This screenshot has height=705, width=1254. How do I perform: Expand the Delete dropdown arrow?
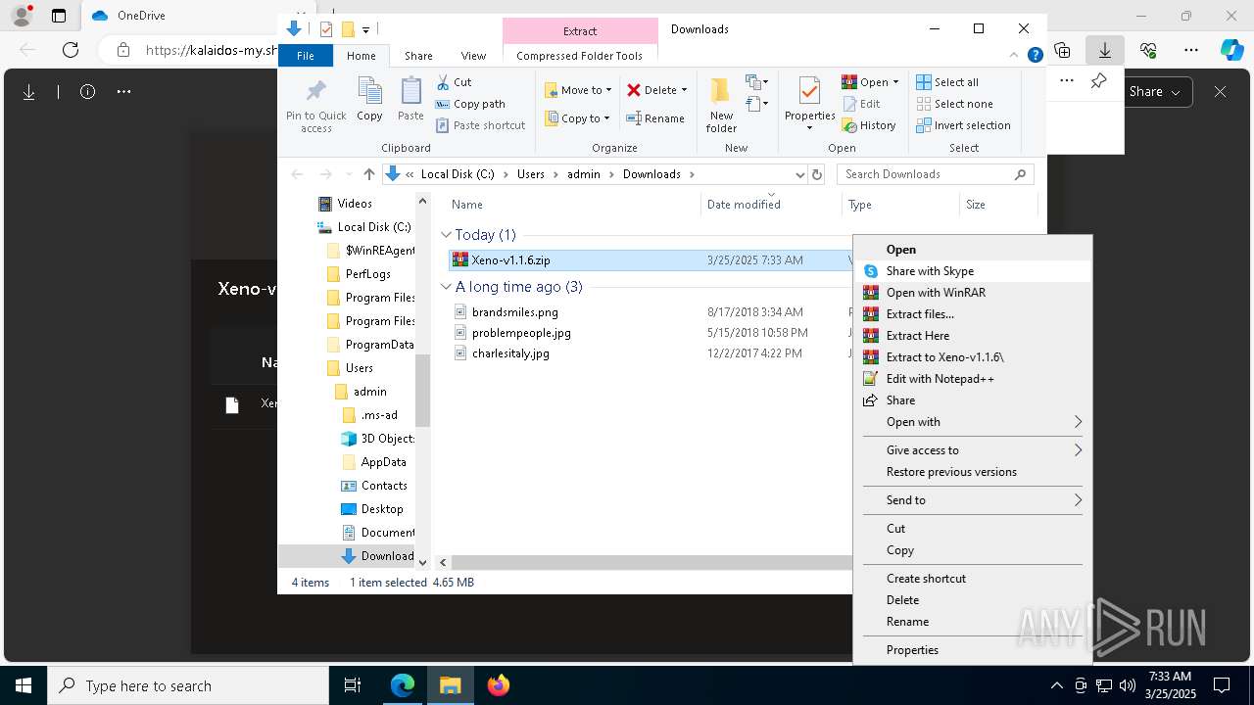(x=684, y=90)
